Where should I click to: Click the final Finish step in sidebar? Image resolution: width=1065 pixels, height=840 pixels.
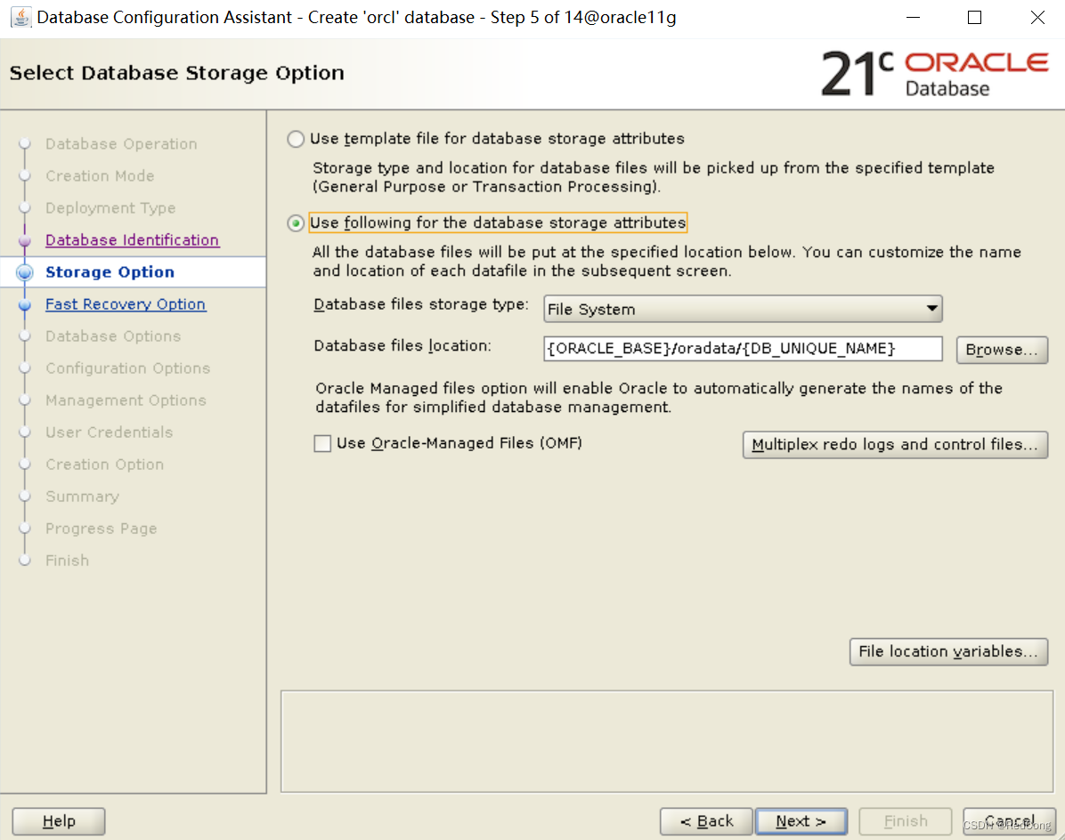click(68, 561)
